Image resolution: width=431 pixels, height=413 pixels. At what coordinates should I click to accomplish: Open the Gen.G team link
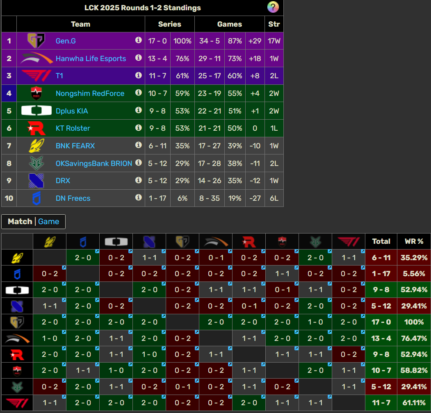coord(66,41)
